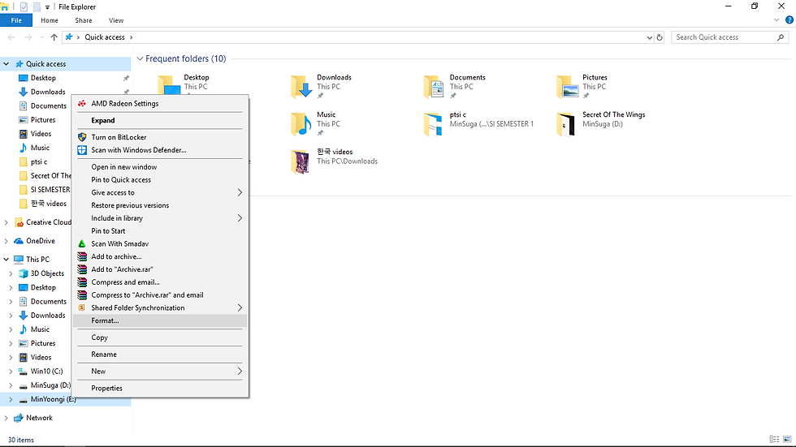Screen dimensions: 796x447
Task: Expand the Network tree node
Action: [x=6, y=418]
